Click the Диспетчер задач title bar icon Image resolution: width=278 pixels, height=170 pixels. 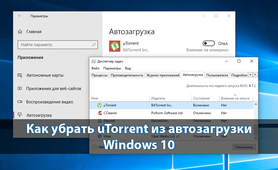point(94,61)
